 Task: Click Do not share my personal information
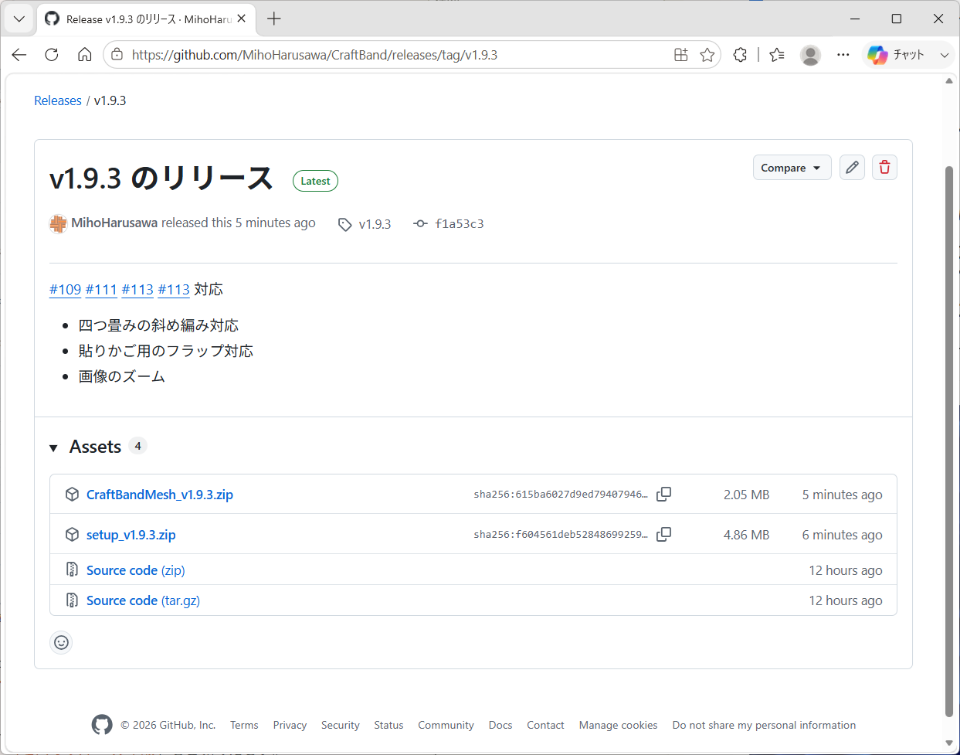coord(764,725)
